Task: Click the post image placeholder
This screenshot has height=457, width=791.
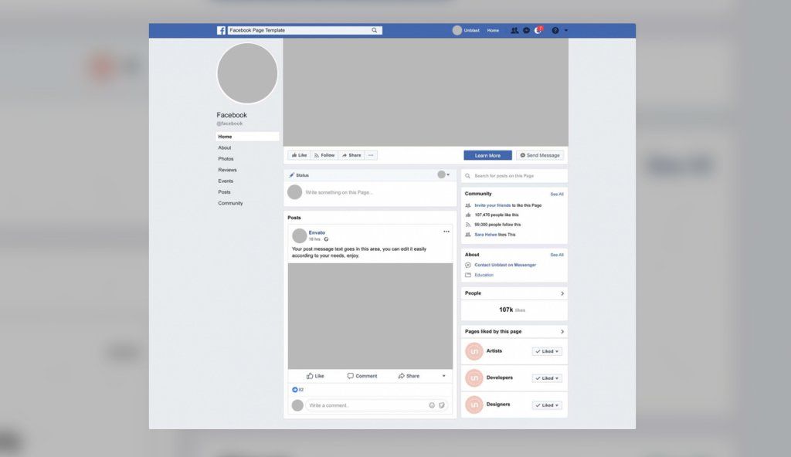Action: tap(370, 317)
